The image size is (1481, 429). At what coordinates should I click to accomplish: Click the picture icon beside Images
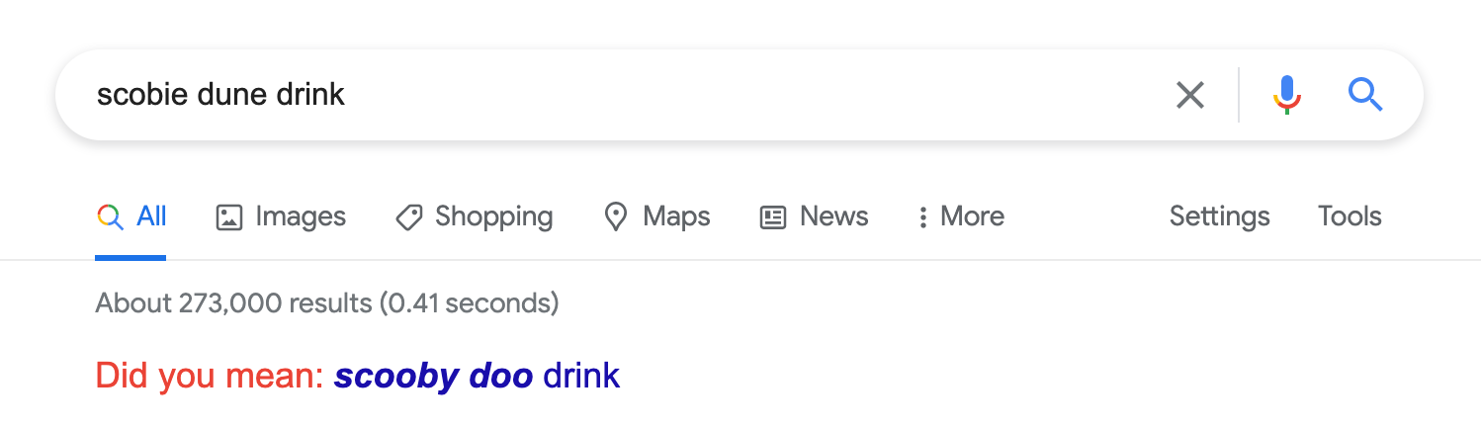[229, 217]
